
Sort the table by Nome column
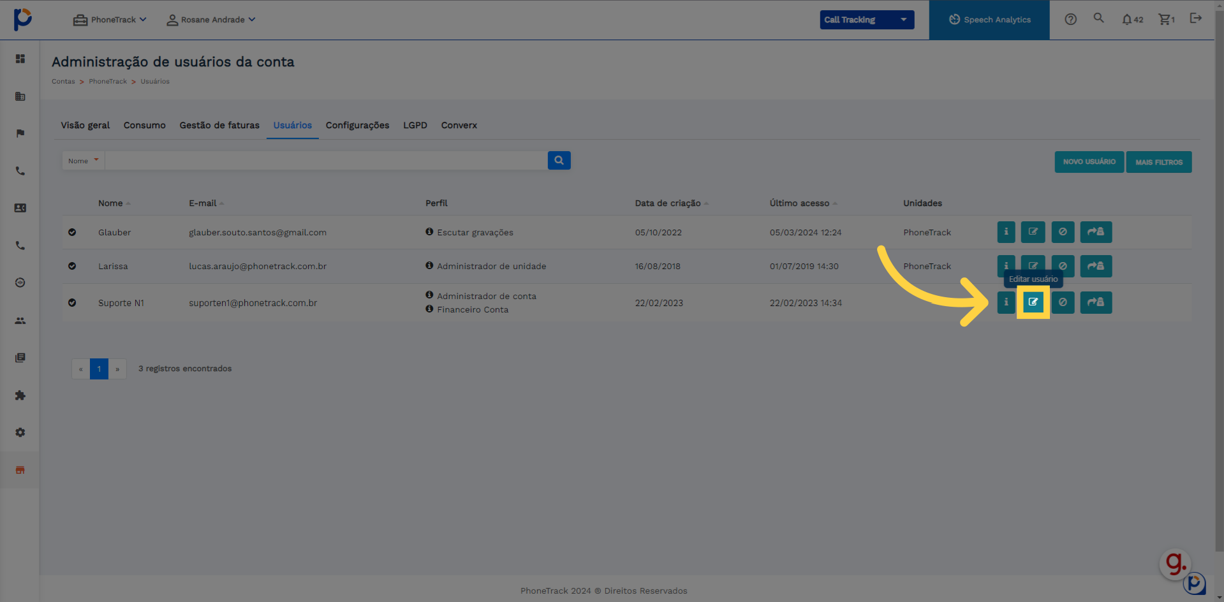click(114, 203)
